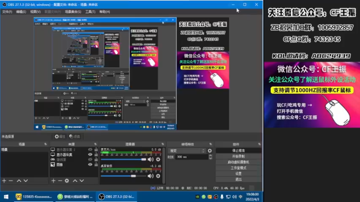Screen dimensions: 360x202
Task: Open the transition properties gear beside 渐变
Action: coord(210,151)
